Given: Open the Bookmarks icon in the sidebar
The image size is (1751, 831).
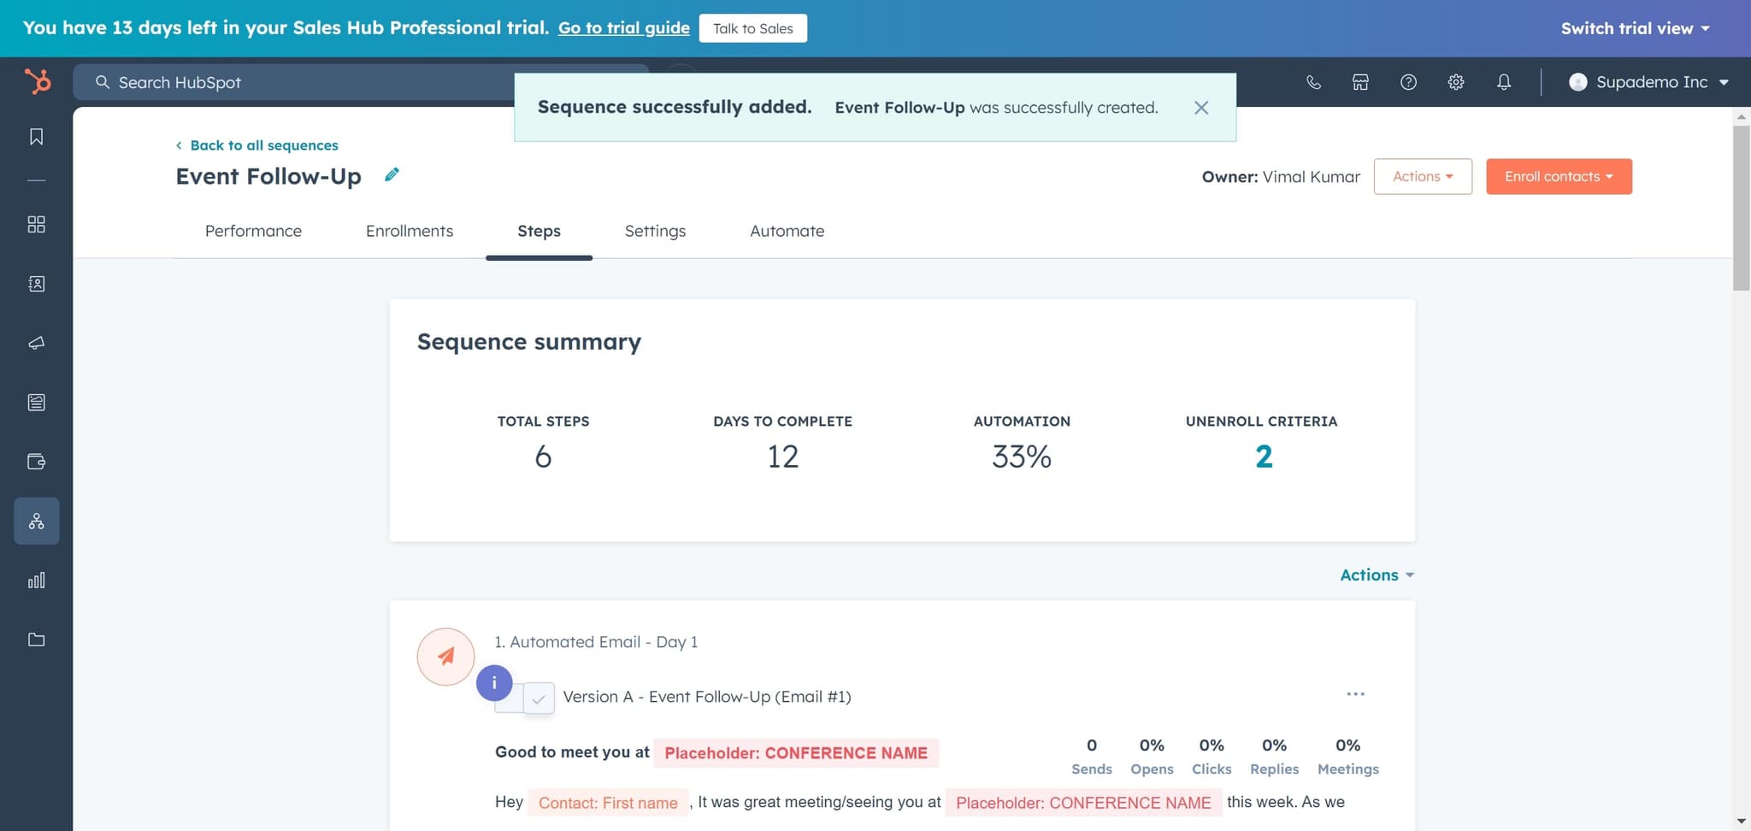Looking at the screenshot, I should [x=36, y=136].
